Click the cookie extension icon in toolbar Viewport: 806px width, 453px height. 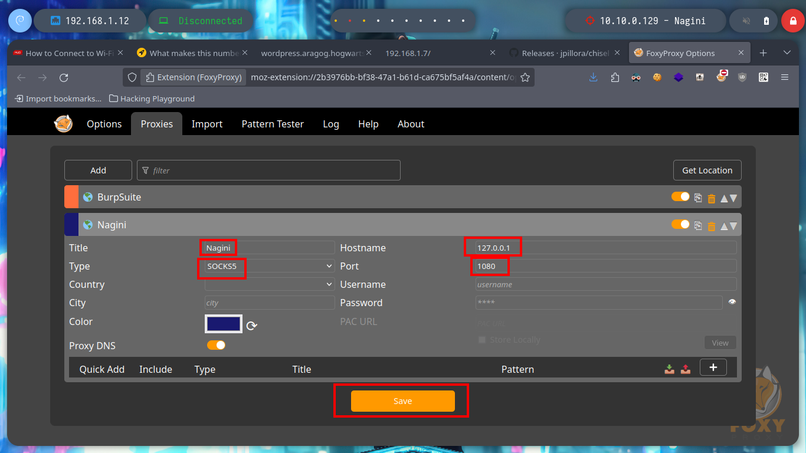click(657, 77)
